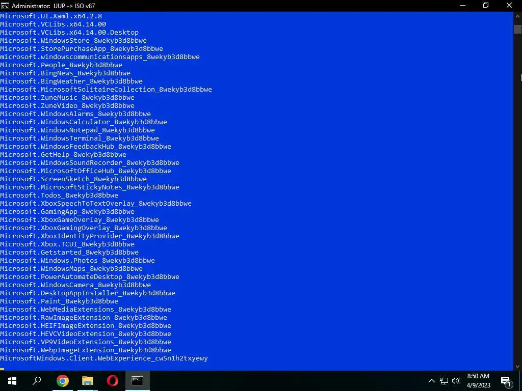Click the Microsoft.XboxIdentityProvider line

click(x=90, y=236)
